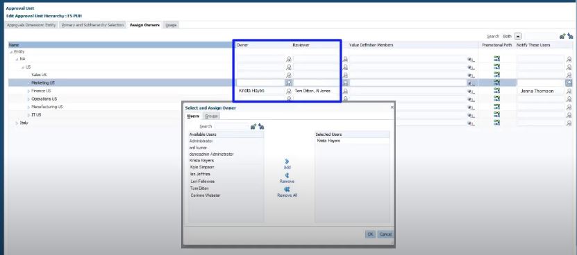Open Primary and Subhierarchy Selection tab

(x=92, y=25)
